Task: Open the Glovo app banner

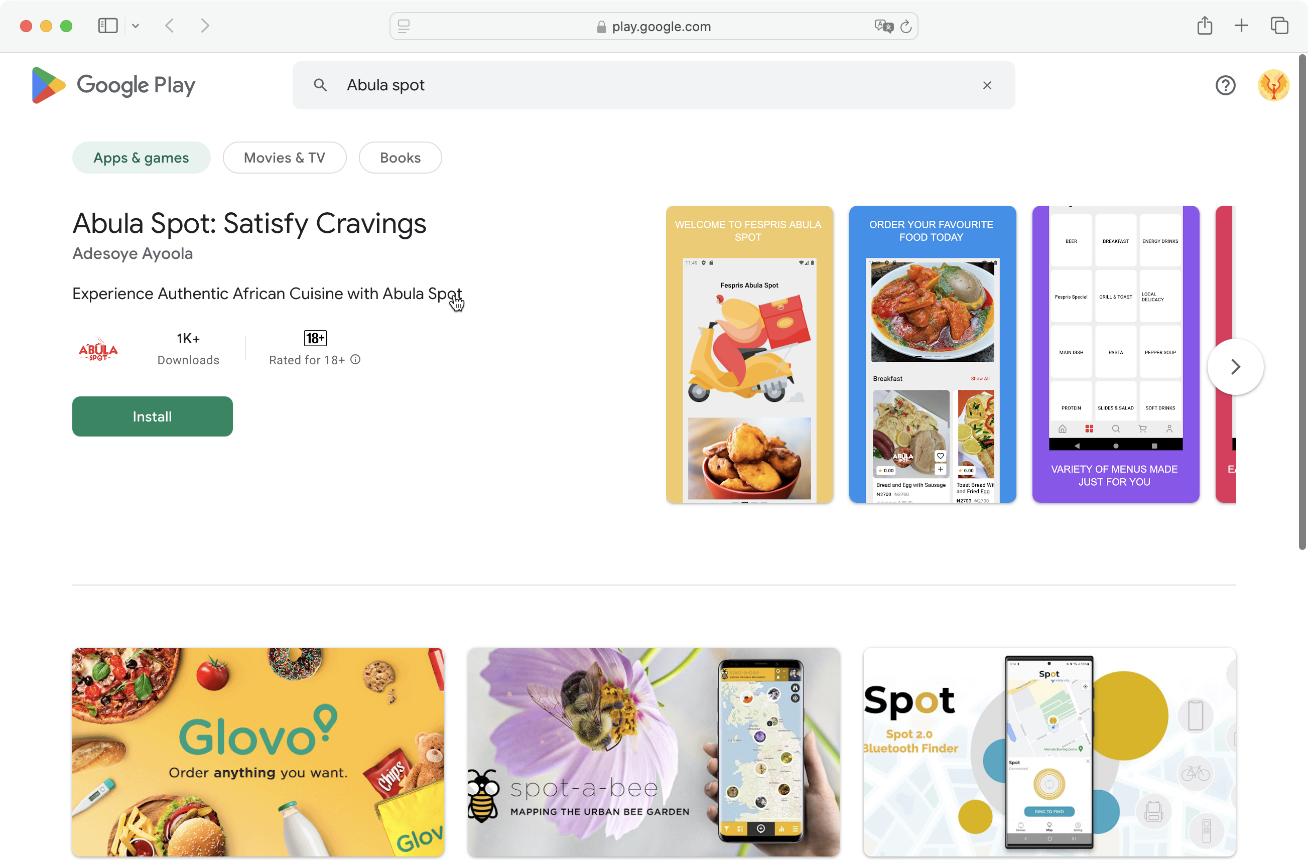Action: (258, 752)
